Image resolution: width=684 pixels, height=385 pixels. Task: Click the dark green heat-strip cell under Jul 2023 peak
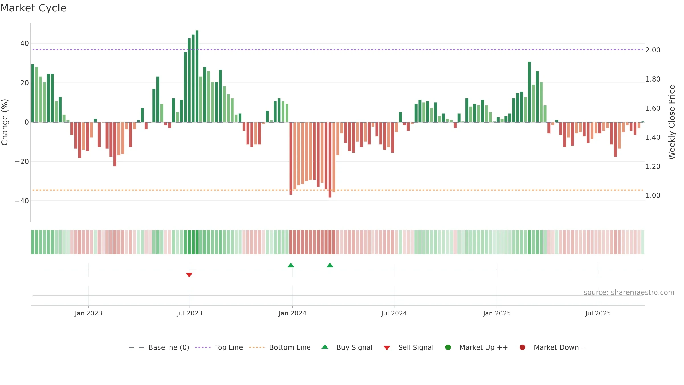(x=197, y=242)
